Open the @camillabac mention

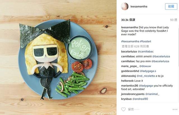coord(146,51)
